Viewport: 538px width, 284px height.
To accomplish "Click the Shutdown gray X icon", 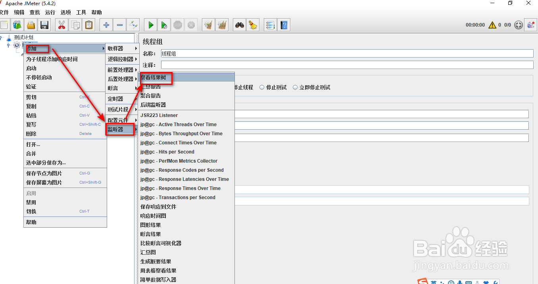I will 191,25.
